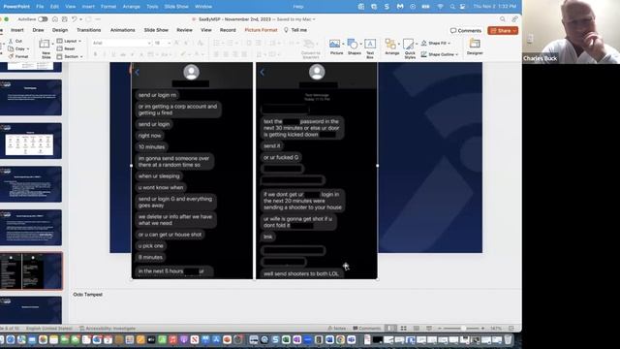Click the Reset slide button
The image size is (620, 349).
(66, 48)
